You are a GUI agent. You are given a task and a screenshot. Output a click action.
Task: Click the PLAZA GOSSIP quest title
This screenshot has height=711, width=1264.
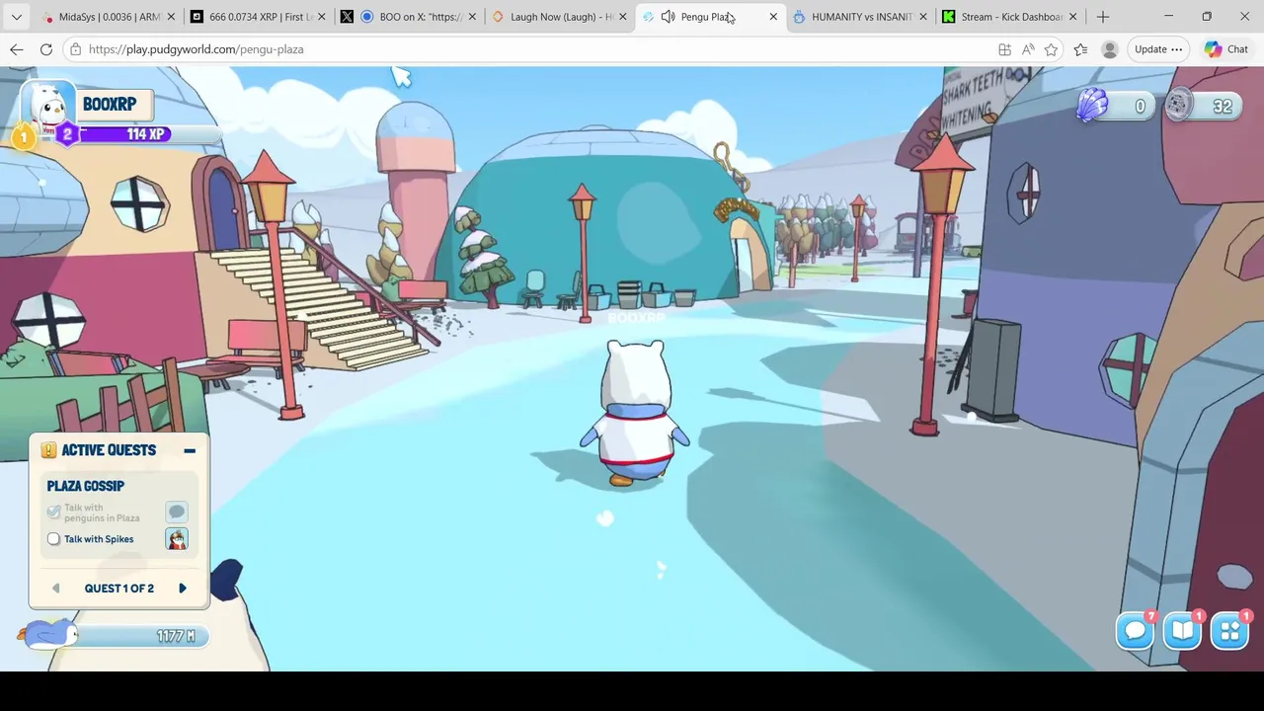[x=86, y=486]
